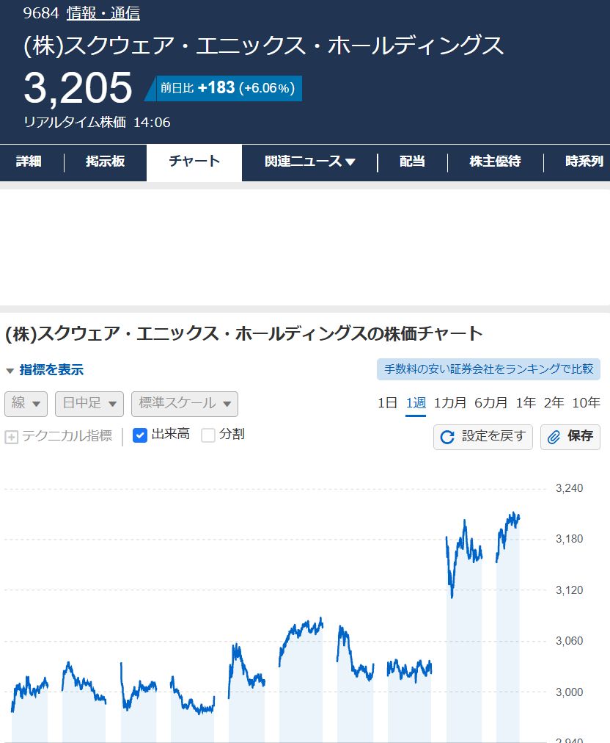Viewport: 610px width, 743px height.
Task: Click the 3,060 price axis label
Action: tap(569, 641)
